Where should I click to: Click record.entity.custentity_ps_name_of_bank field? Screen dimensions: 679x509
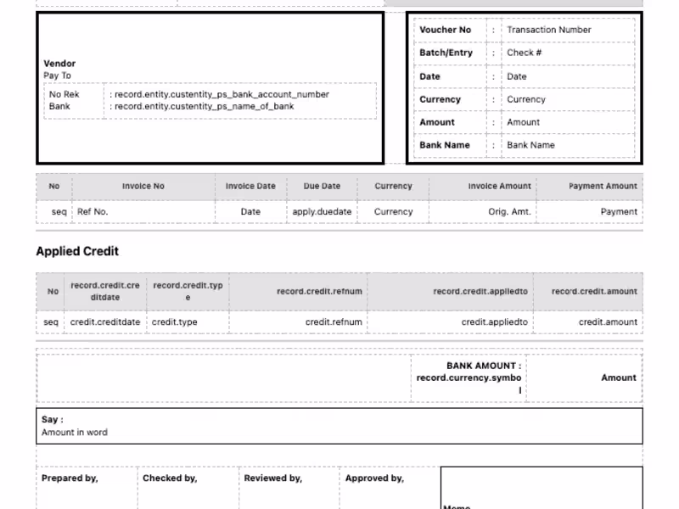click(204, 107)
